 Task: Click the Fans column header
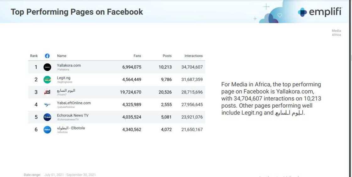tap(137, 56)
